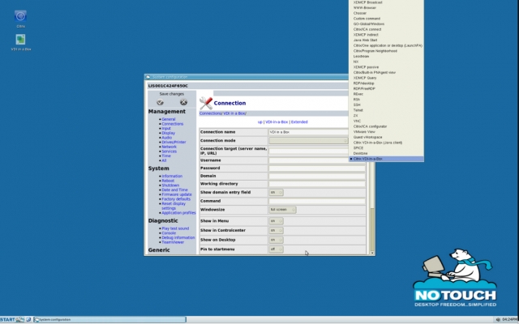Click the Username input field
This screenshot has height=324, width=519.
308,160
